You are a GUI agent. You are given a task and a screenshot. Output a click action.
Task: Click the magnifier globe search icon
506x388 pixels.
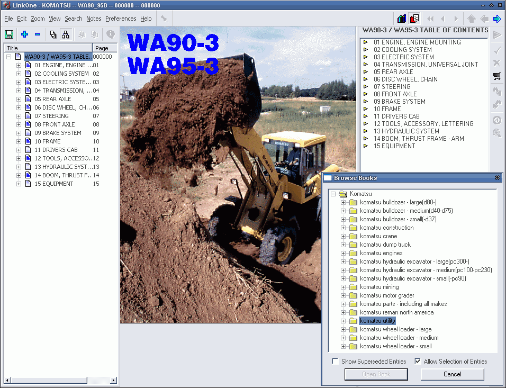coord(497,133)
